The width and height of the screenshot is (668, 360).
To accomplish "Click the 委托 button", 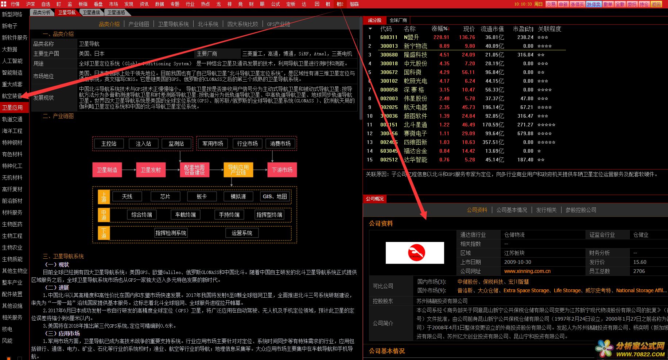I will tap(632, 4).
